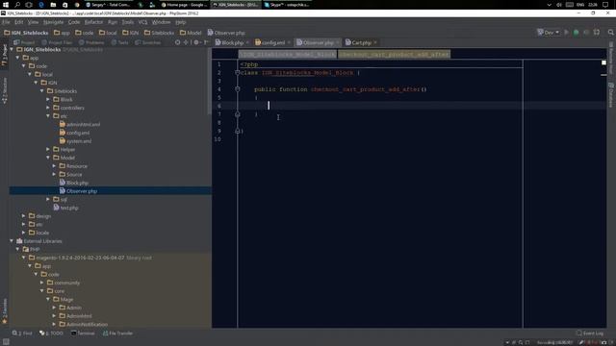Start debugging with the green bug icon
Screen dimensions: 616x346
click(576, 33)
